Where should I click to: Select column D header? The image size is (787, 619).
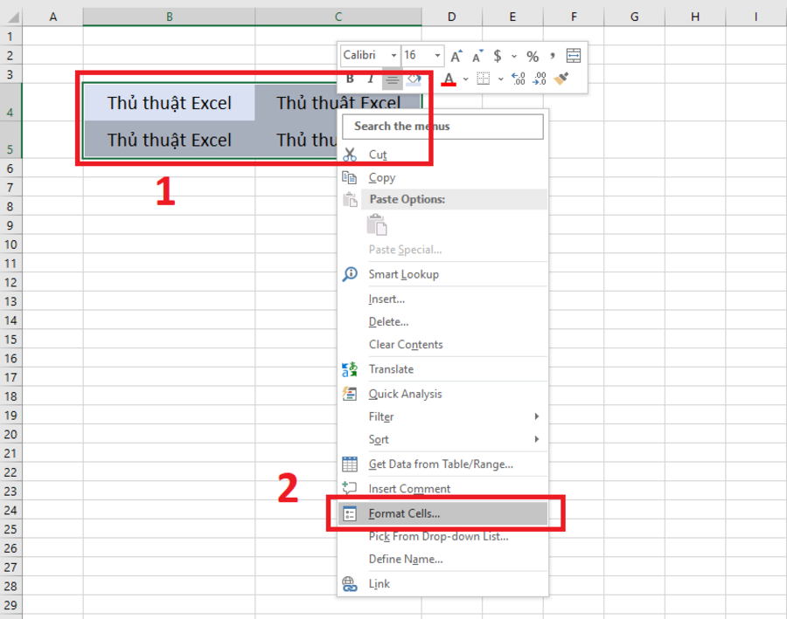click(452, 17)
